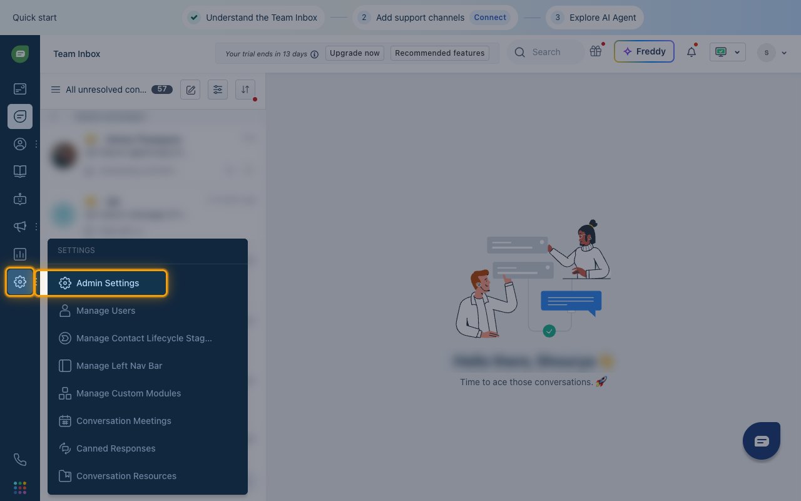The width and height of the screenshot is (801, 501).
Task: Open the Contacts person icon in sidebar
Action: click(x=20, y=144)
